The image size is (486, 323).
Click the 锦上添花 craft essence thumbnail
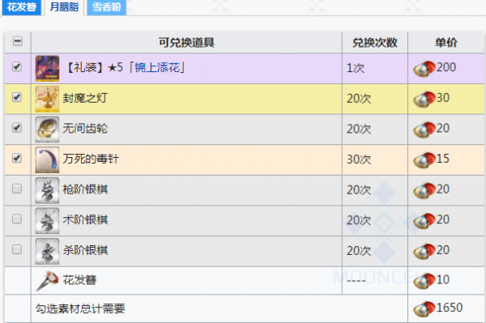click(x=47, y=69)
